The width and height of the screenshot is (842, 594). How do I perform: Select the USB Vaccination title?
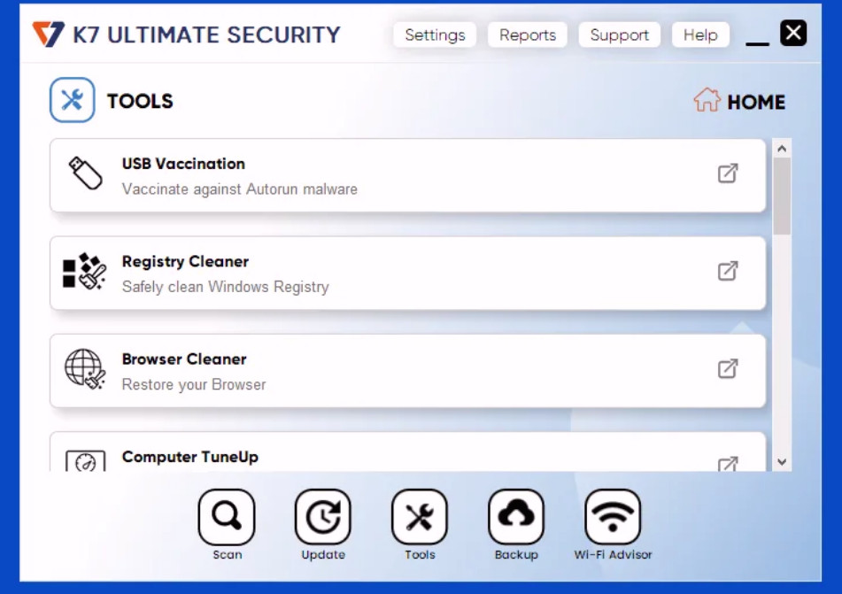tap(183, 164)
